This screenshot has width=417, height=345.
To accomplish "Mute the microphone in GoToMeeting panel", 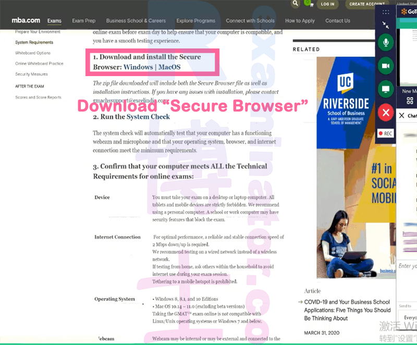I will coord(386,43).
